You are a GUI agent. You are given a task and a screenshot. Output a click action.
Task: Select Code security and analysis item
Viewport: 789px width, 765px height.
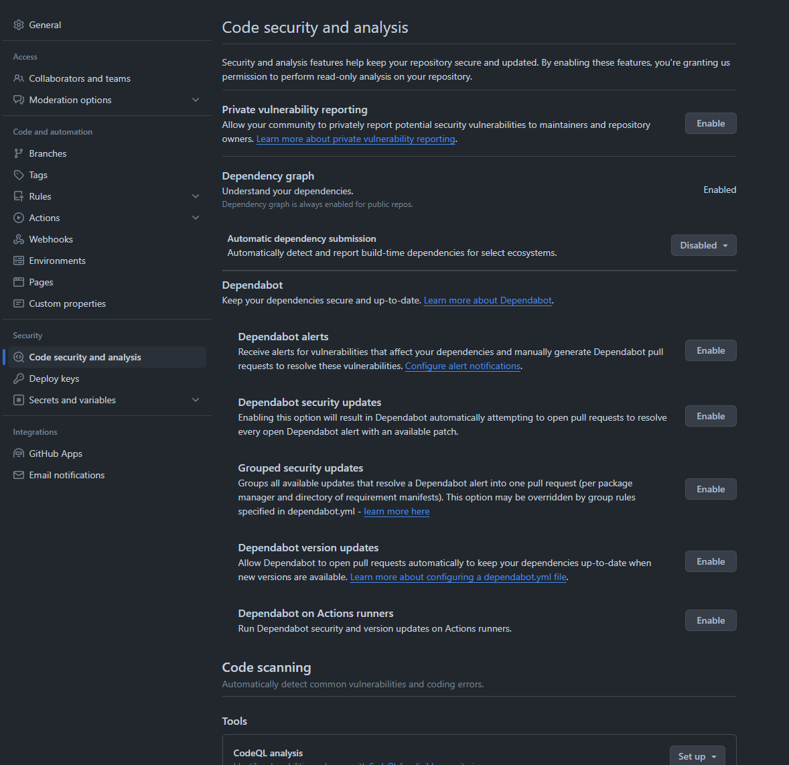106,357
